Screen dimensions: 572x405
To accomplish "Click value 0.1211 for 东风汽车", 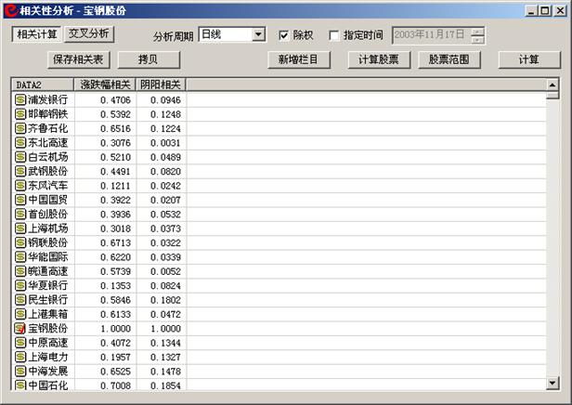I will 116,186.
